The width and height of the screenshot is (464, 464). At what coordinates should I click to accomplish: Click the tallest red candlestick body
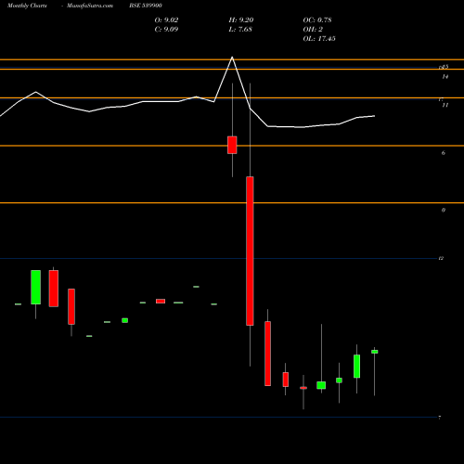pyautogui.click(x=250, y=251)
